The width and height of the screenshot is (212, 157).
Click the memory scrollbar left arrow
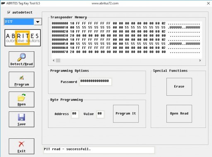(x=54, y=60)
